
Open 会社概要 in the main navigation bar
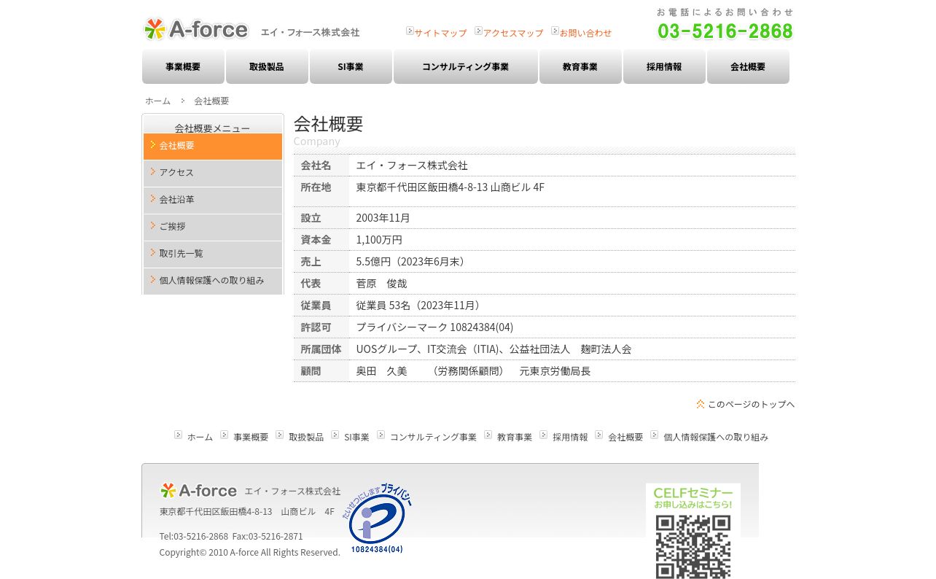coord(748,66)
